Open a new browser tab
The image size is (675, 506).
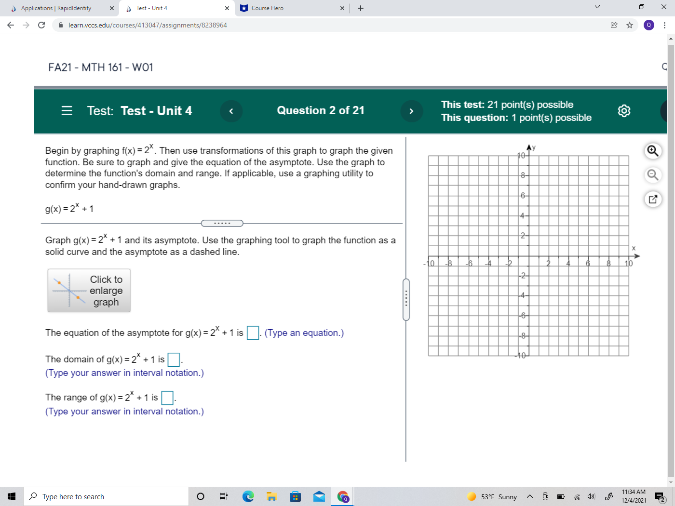point(361,8)
